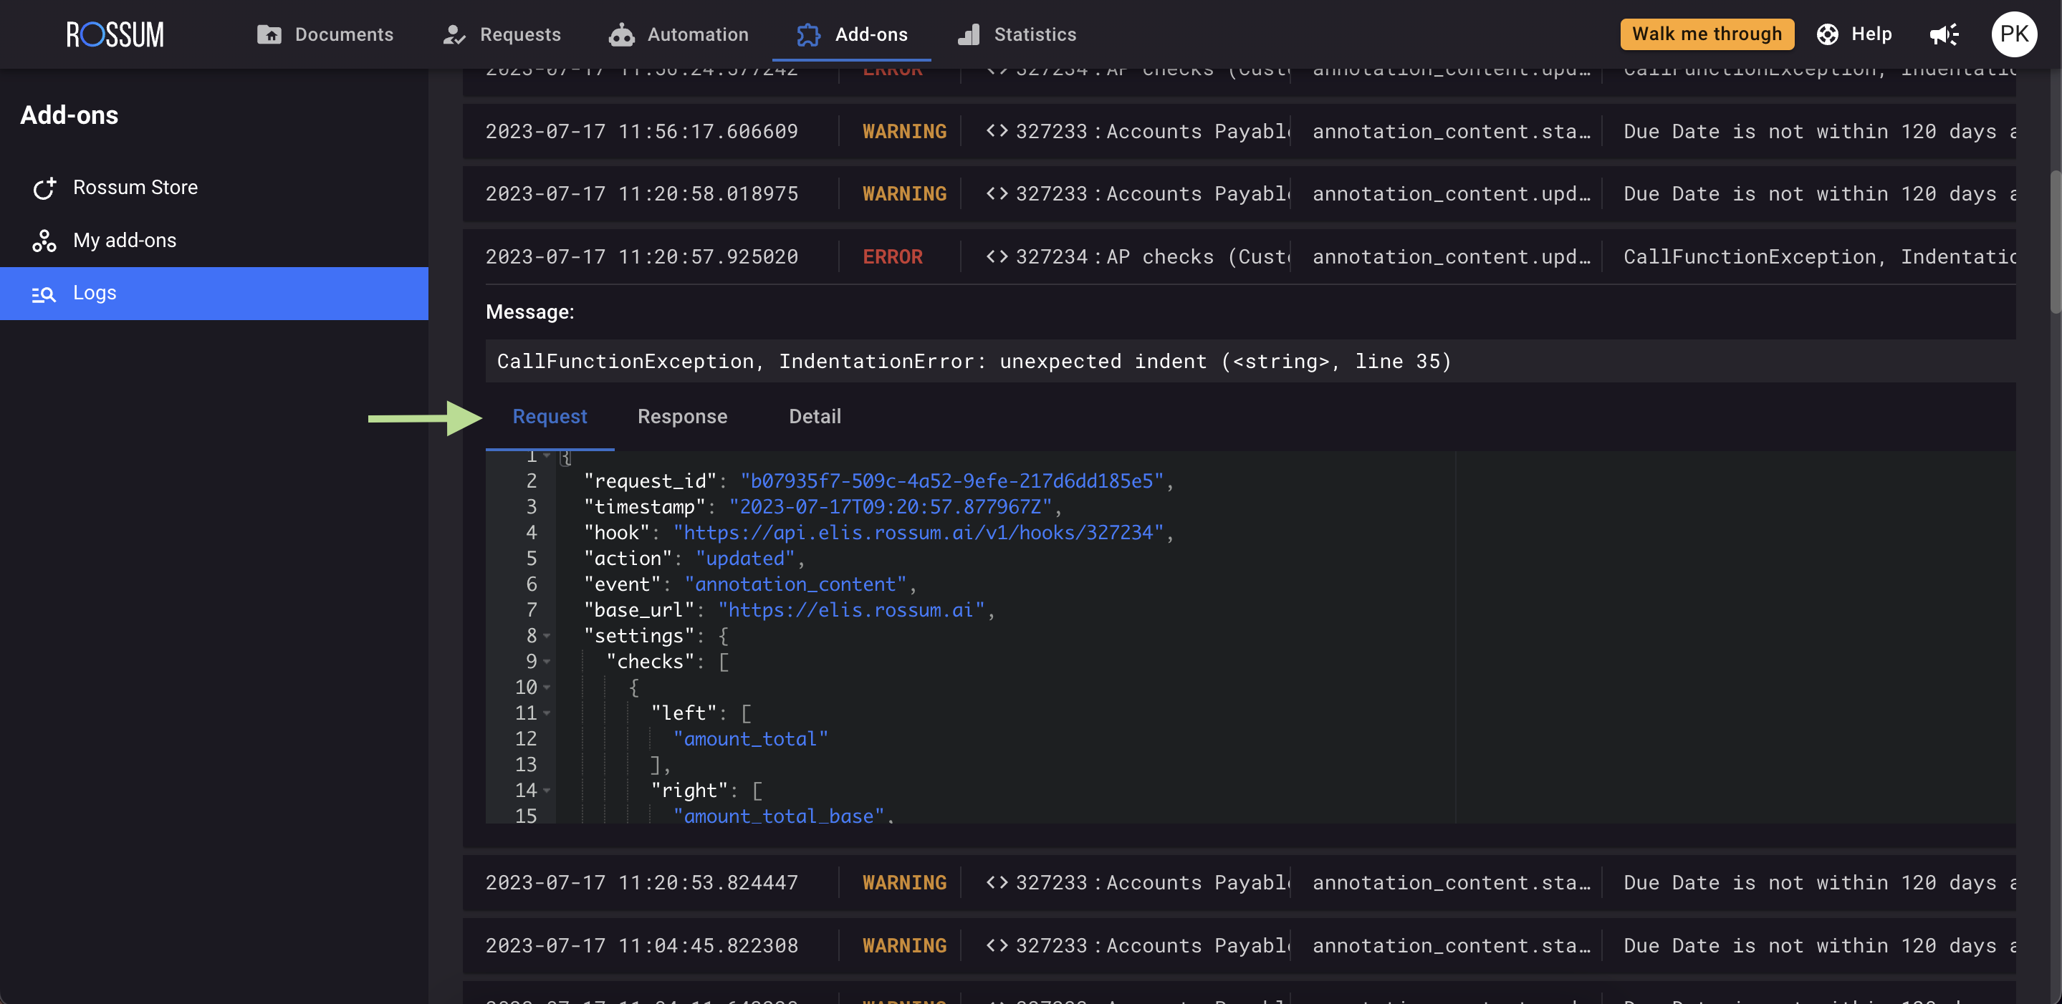2062x1004 pixels.
Task: Switch to the Response tab
Action: [682, 416]
